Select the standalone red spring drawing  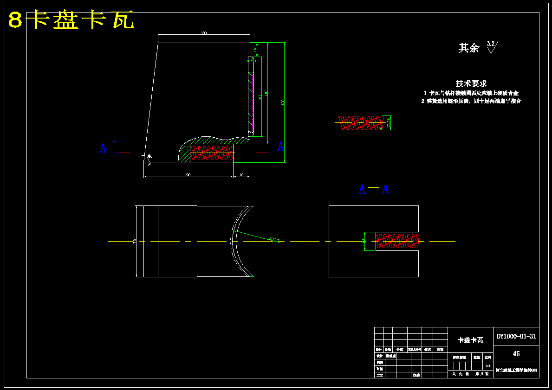point(360,123)
